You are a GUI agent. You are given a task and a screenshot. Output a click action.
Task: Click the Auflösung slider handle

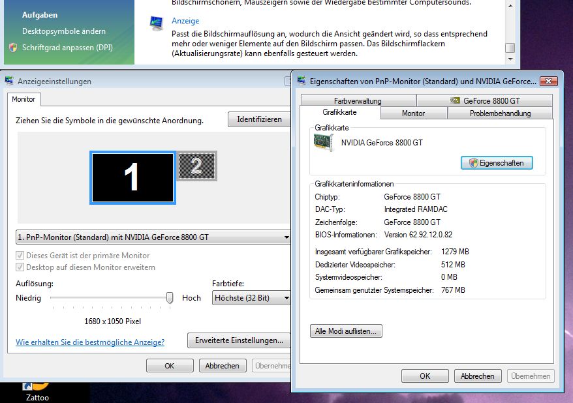(170, 297)
